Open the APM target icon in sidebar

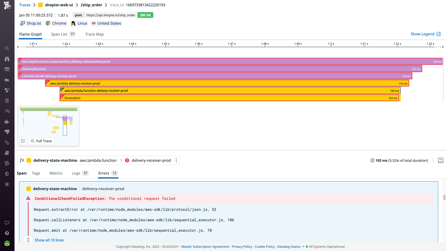click(7, 100)
